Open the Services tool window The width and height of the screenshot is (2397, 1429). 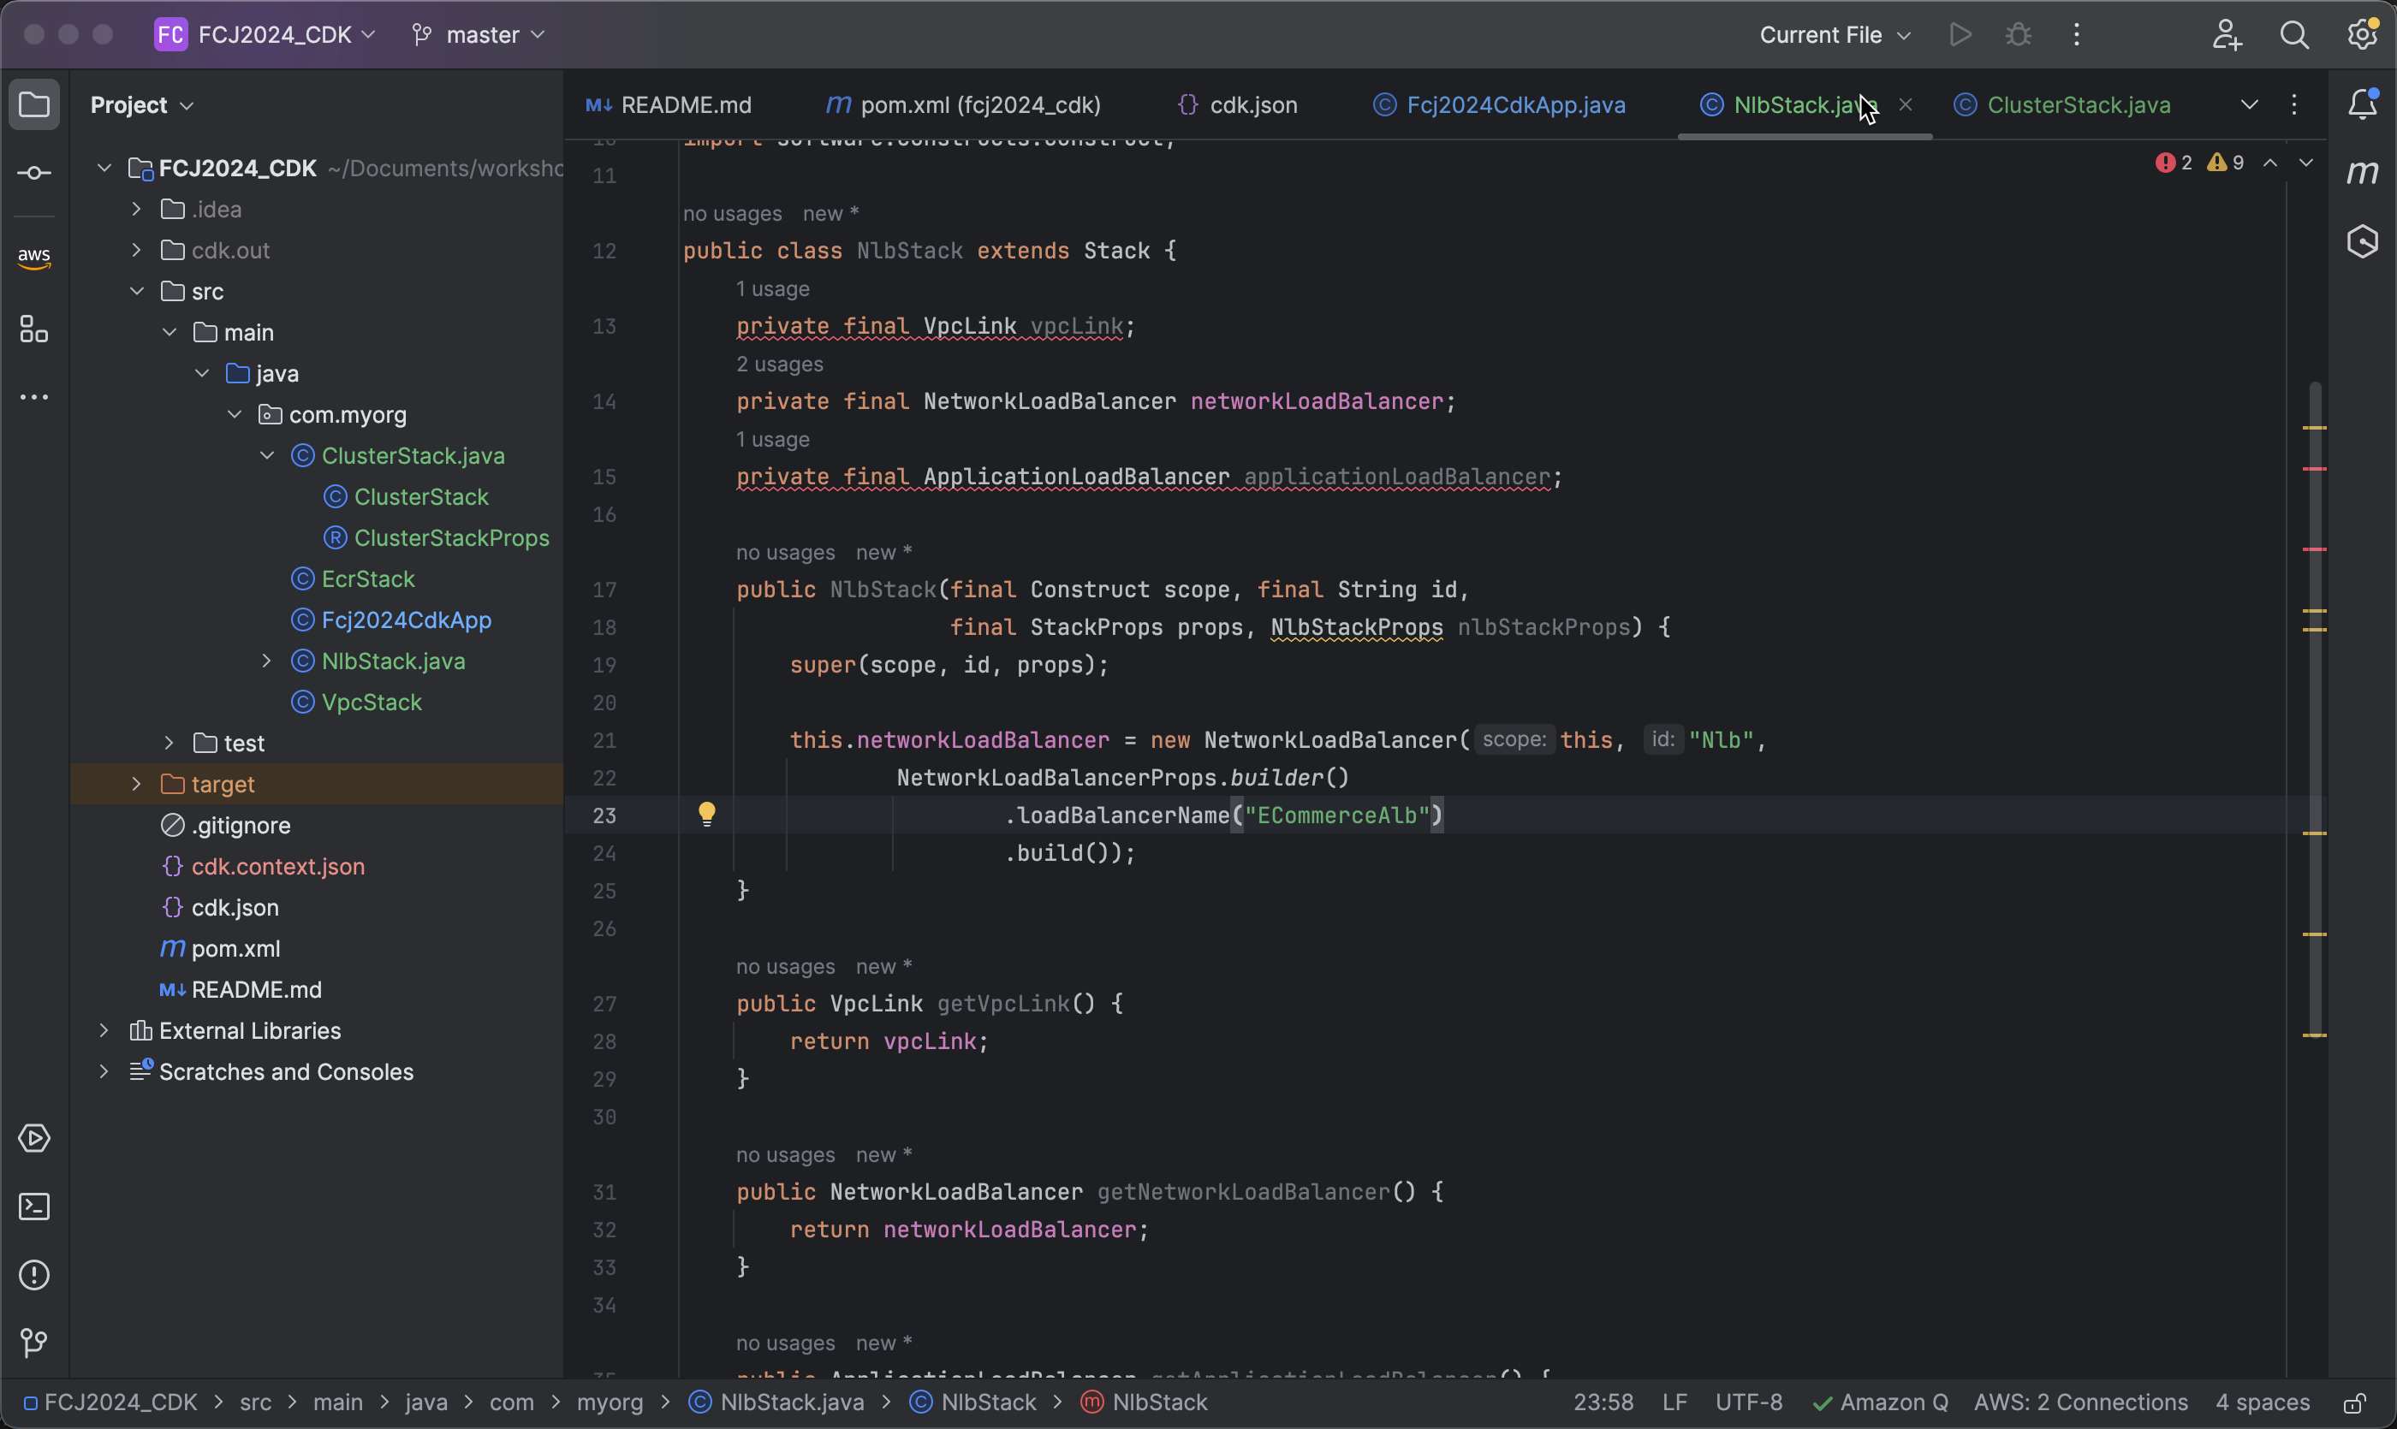click(x=35, y=1138)
